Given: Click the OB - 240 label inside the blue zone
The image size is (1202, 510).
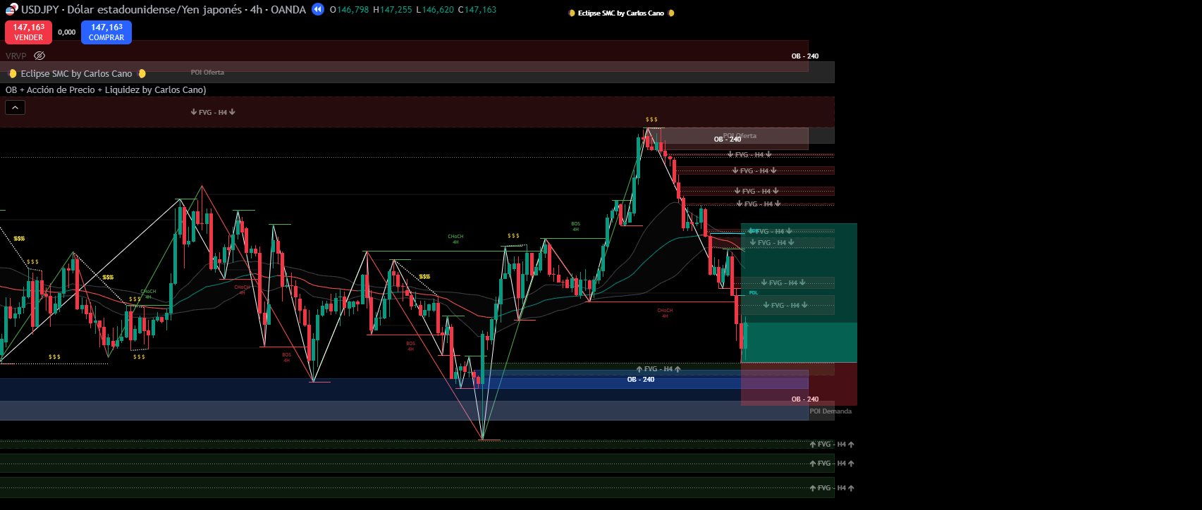Looking at the screenshot, I should (640, 380).
